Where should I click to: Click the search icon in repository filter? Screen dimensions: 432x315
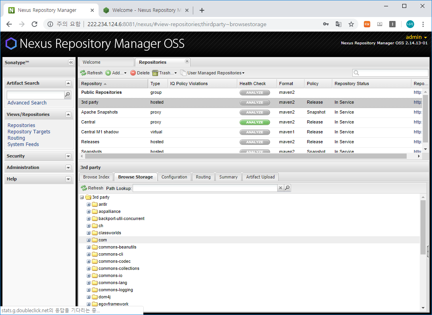tap(356, 73)
